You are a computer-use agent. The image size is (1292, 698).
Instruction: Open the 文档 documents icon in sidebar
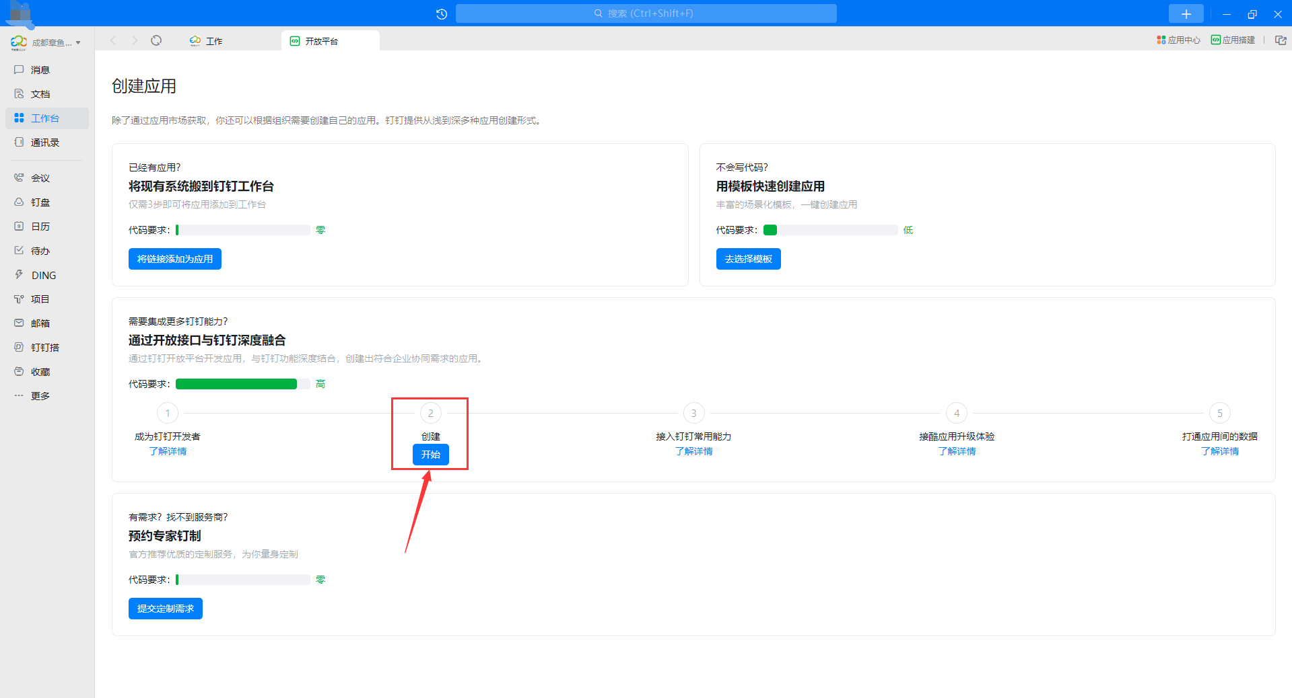pyautogui.click(x=19, y=93)
